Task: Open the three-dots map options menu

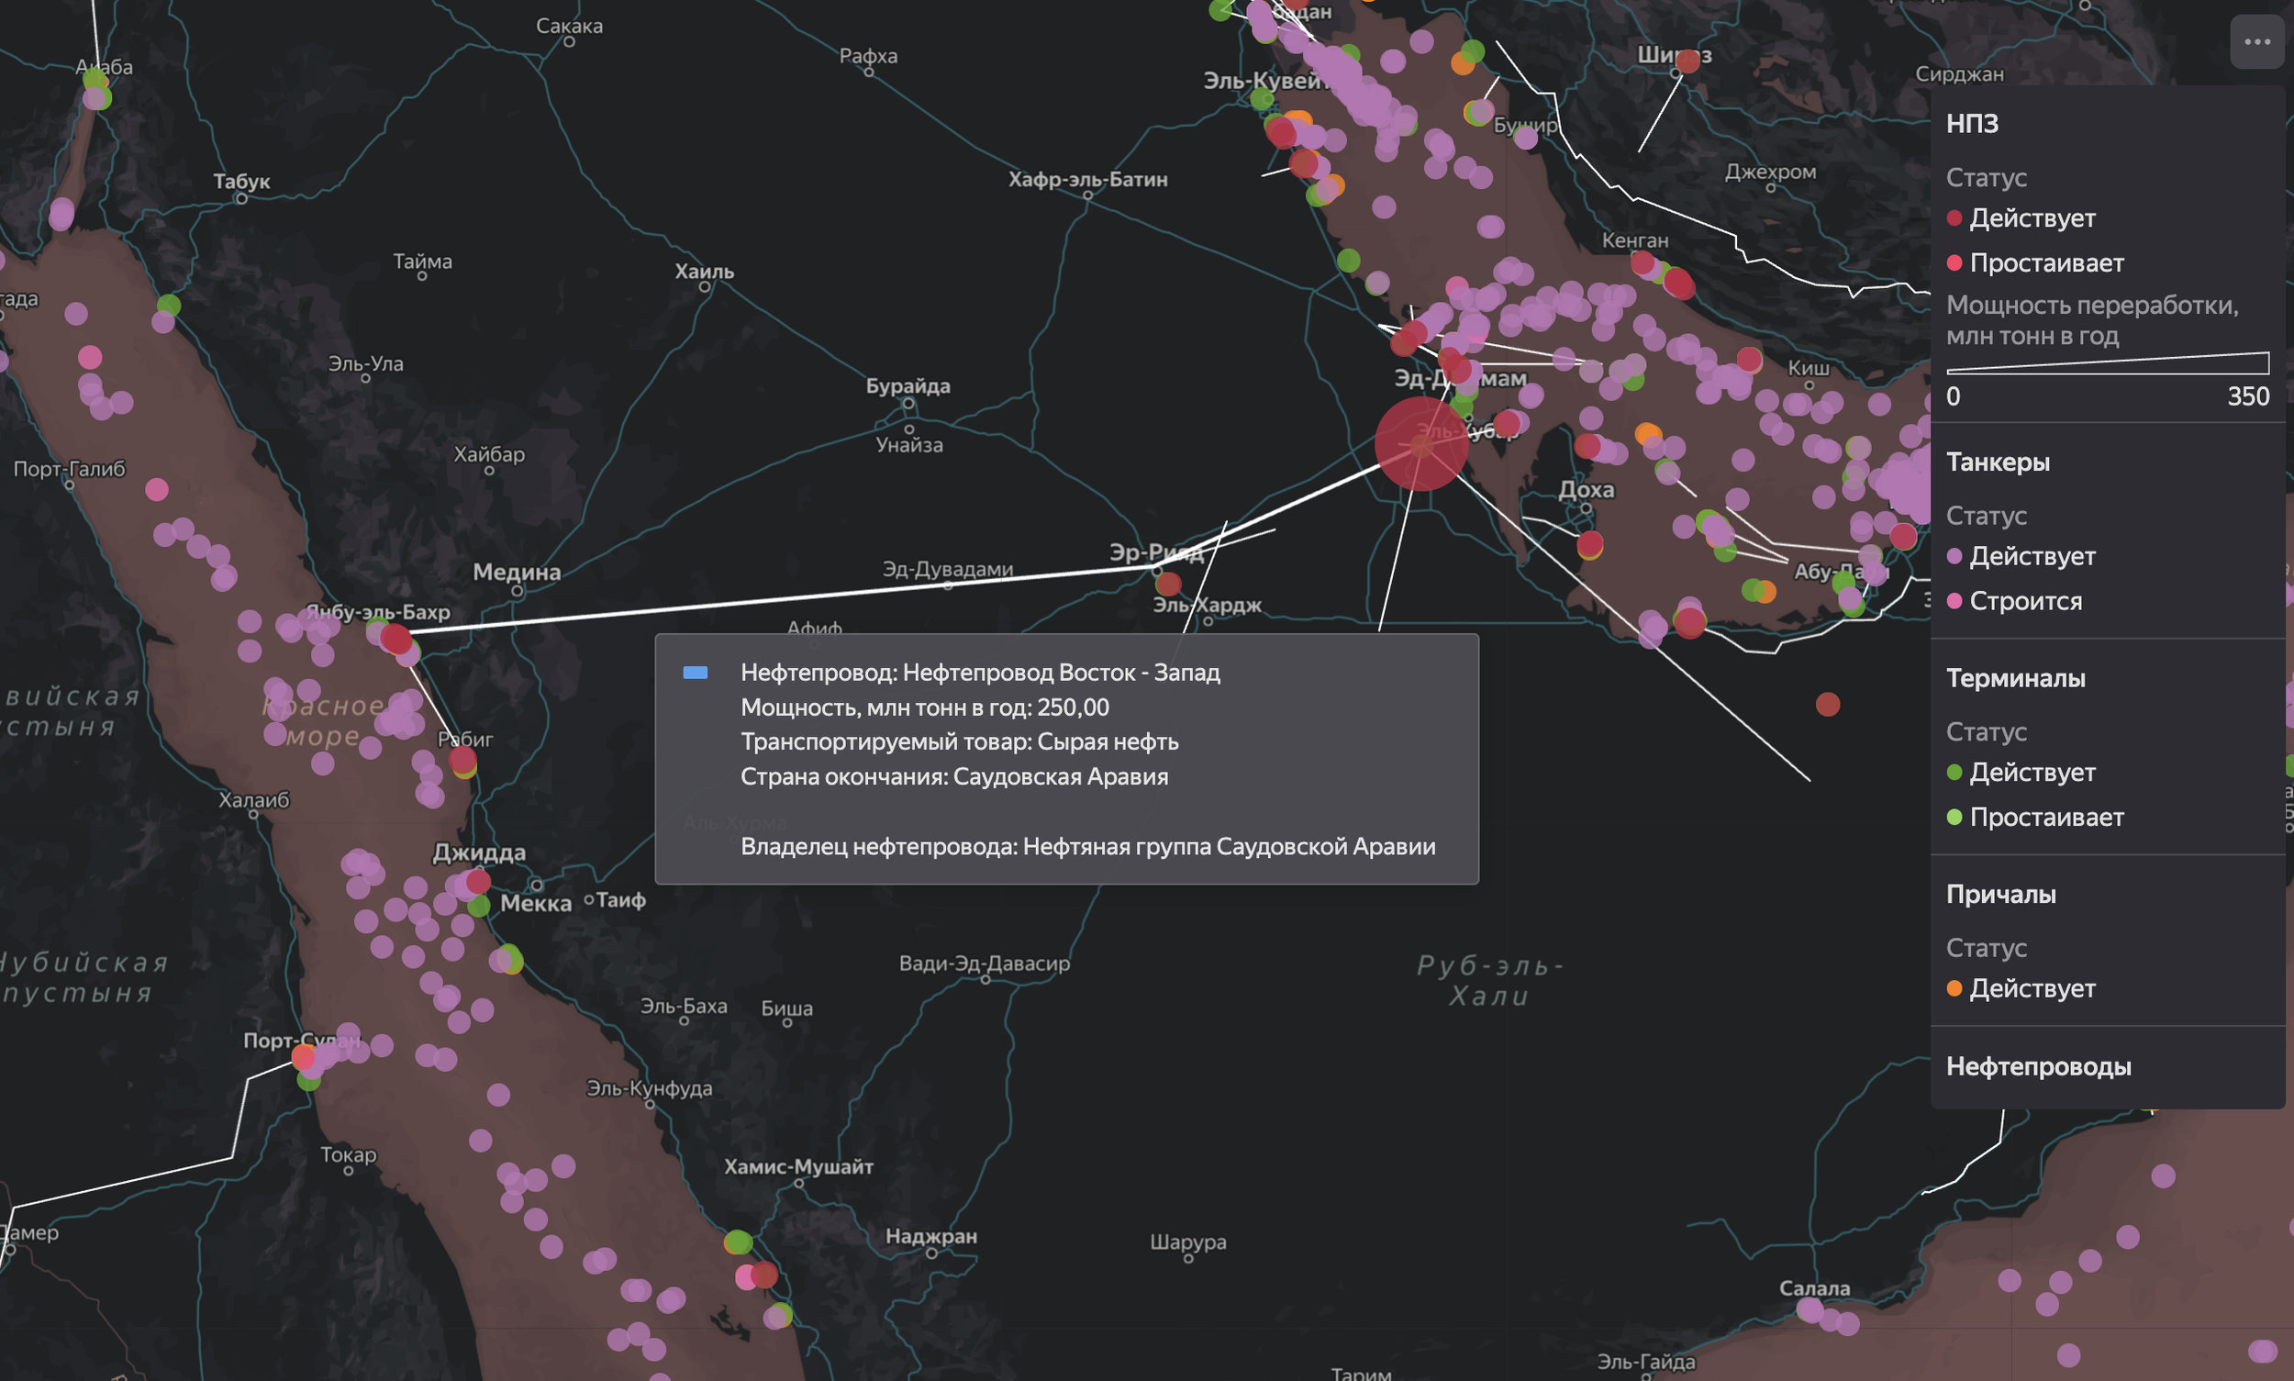Action: point(2256,42)
